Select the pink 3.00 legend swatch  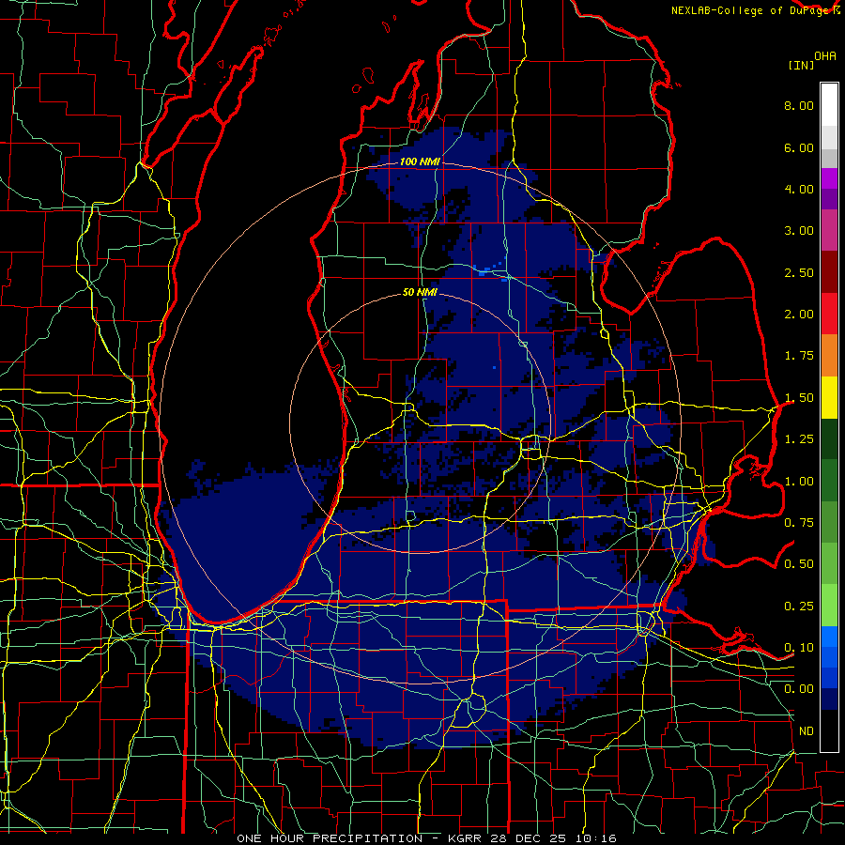(829, 230)
